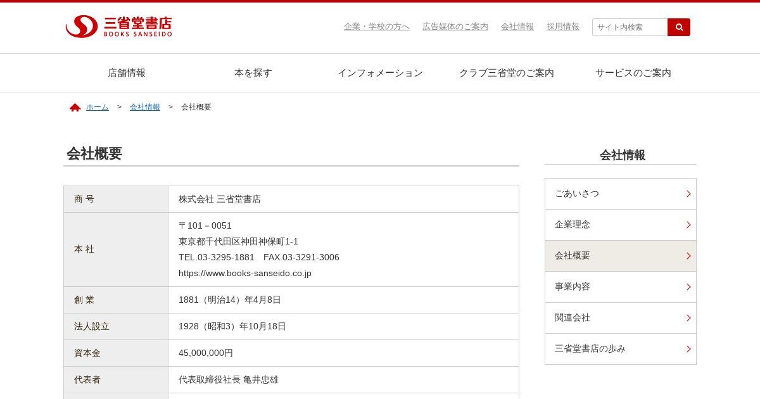Open サービスのご案内 navigation menu

pos(633,73)
